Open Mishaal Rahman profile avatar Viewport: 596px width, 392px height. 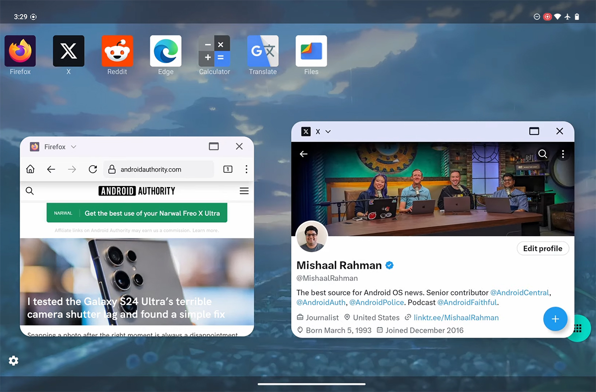pos(312,237)
